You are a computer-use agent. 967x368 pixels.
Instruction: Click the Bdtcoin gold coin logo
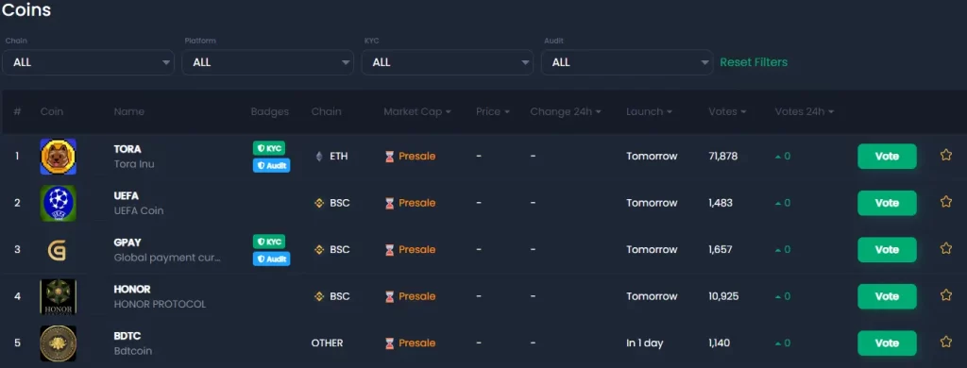58,343
